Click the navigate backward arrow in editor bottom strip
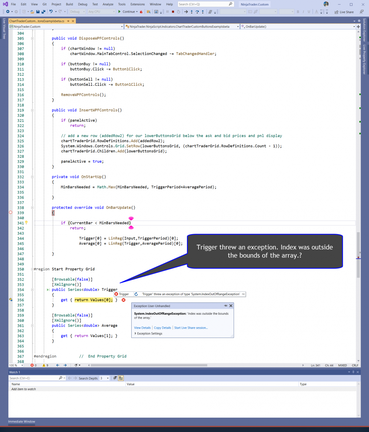 pos(58,365)
